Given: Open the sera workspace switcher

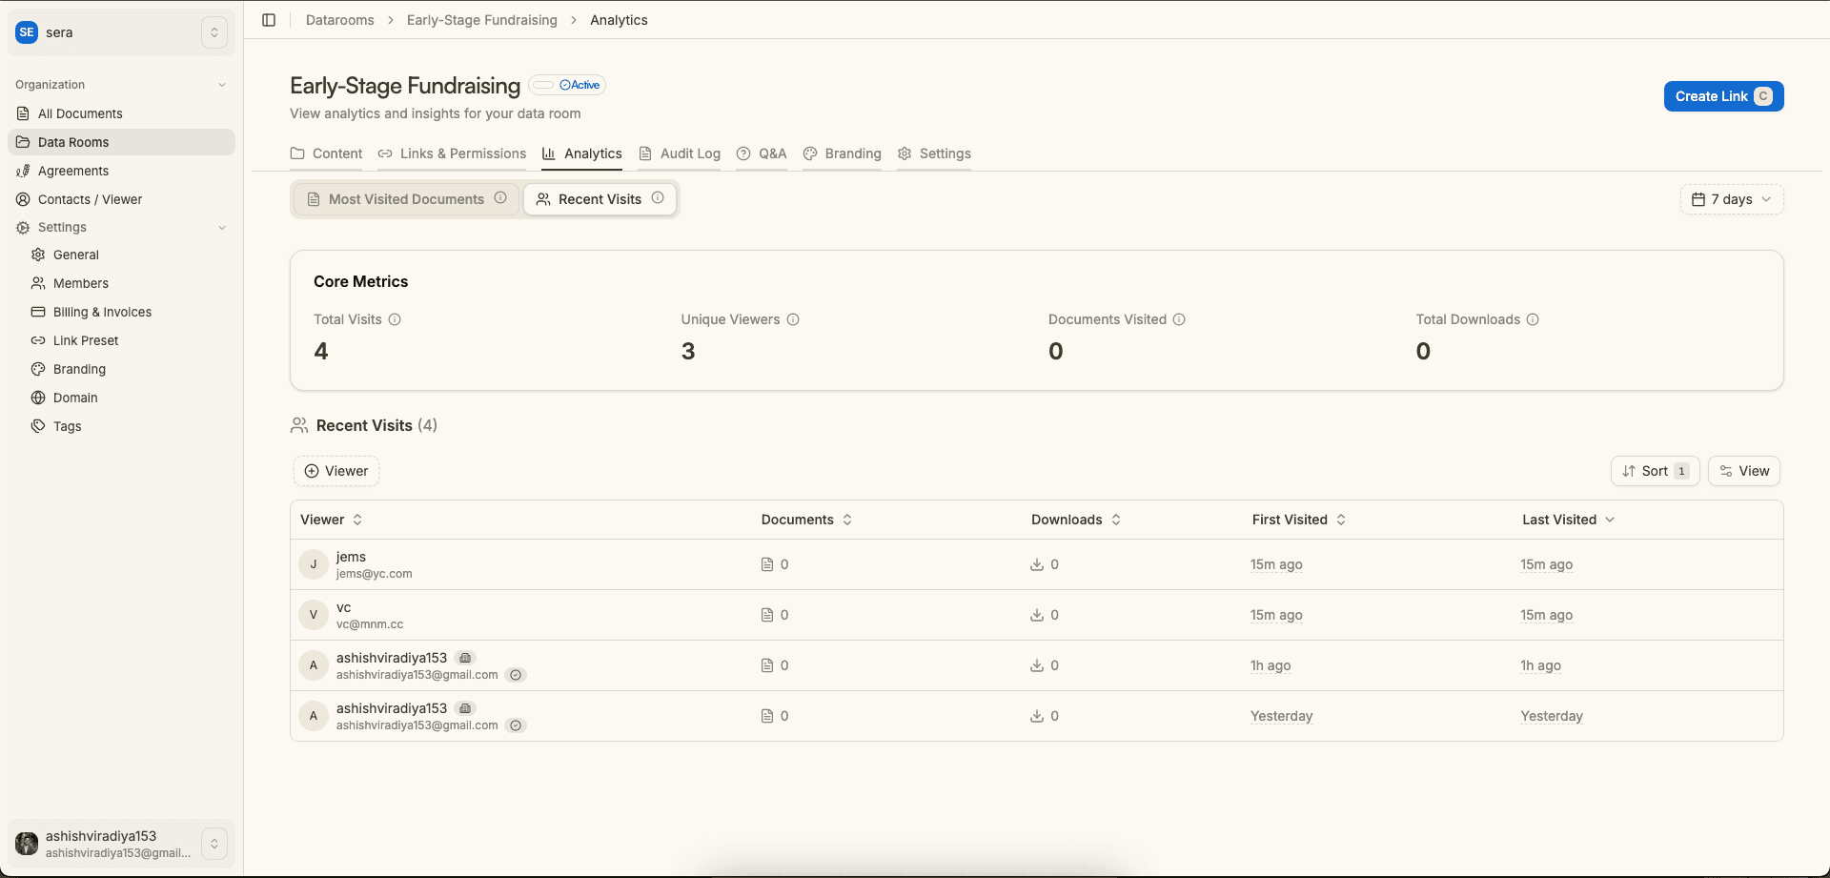Looking at the screenshot, I should [214, 32].
